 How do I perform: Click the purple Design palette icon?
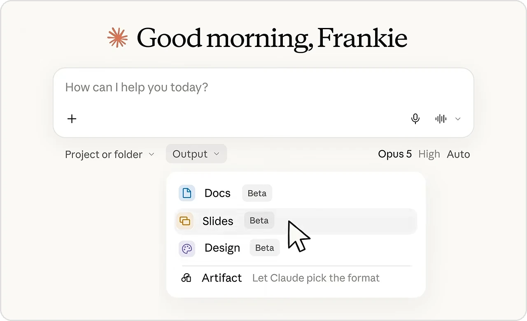point(187,249)
